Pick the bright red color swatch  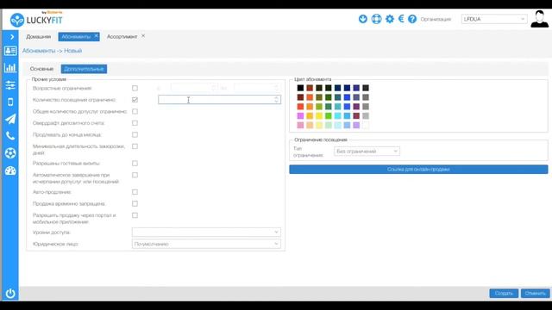pos(300,107)
